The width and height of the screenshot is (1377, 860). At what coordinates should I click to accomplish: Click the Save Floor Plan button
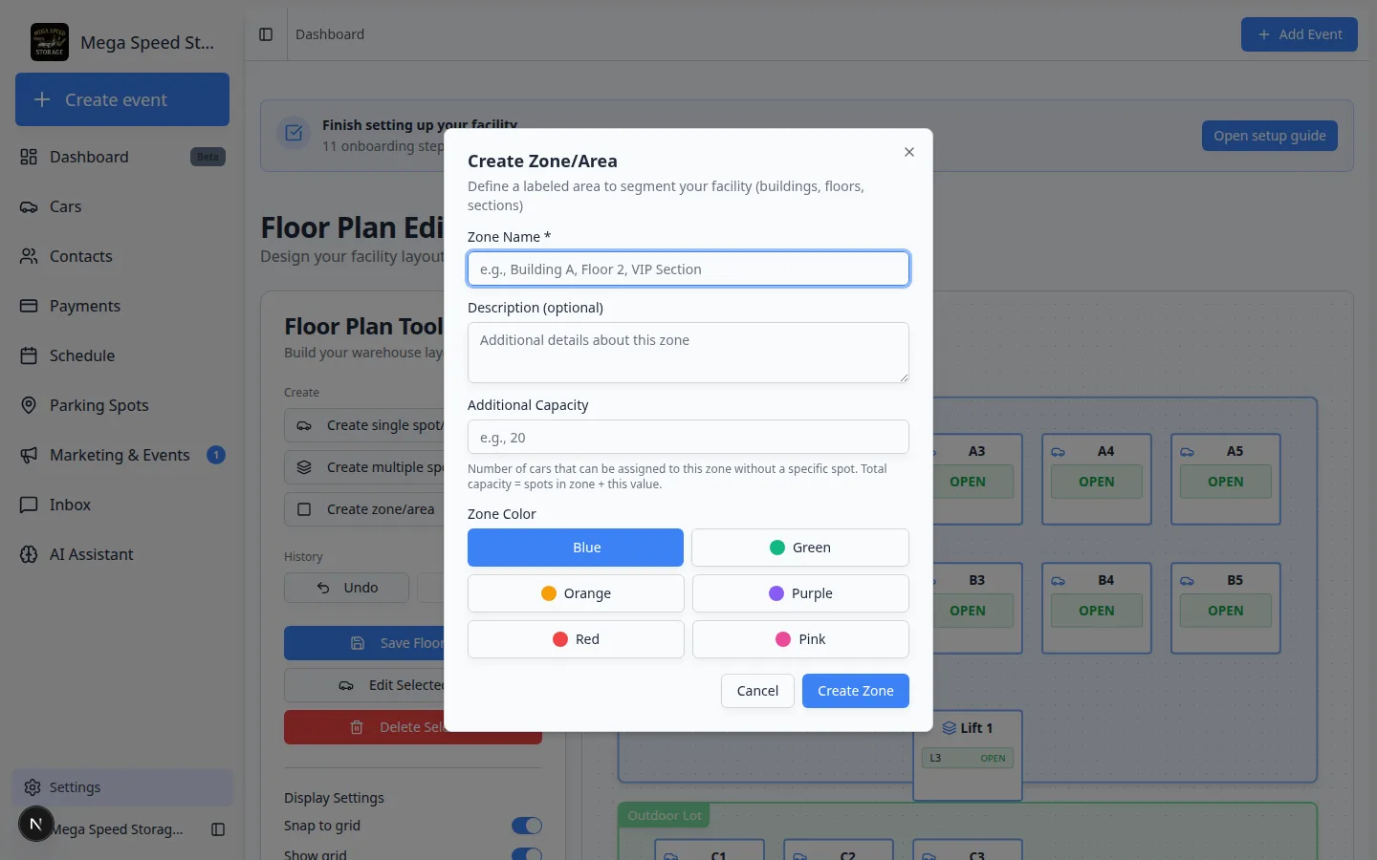point(365,643)
